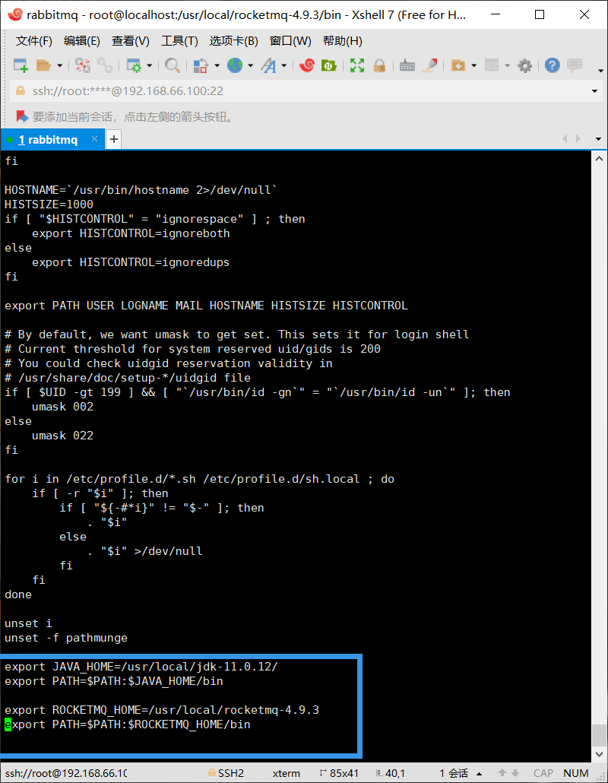Open the 帮助(H) menu
This screenshot has width=608, height=783.
(343, 41)
